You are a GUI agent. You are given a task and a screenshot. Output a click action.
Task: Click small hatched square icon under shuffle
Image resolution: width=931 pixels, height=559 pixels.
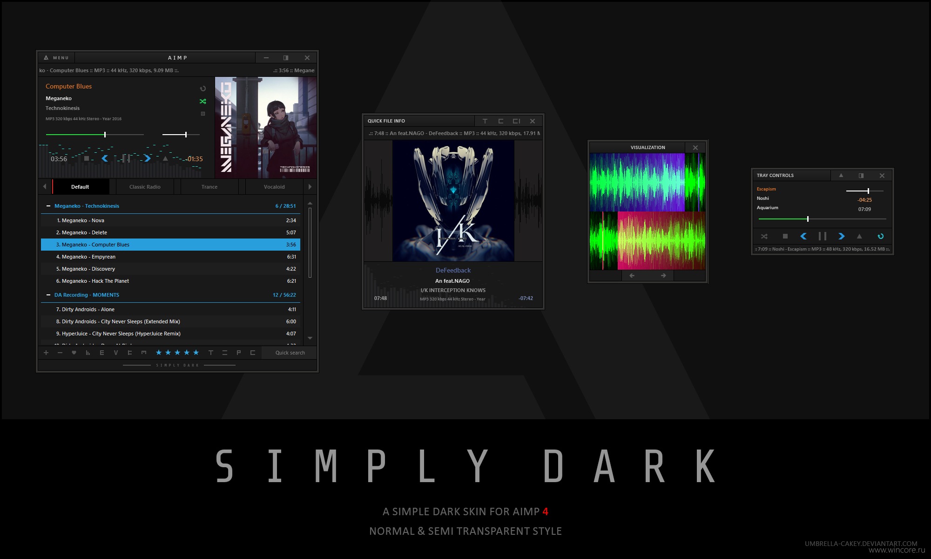[x=203, y=114]
